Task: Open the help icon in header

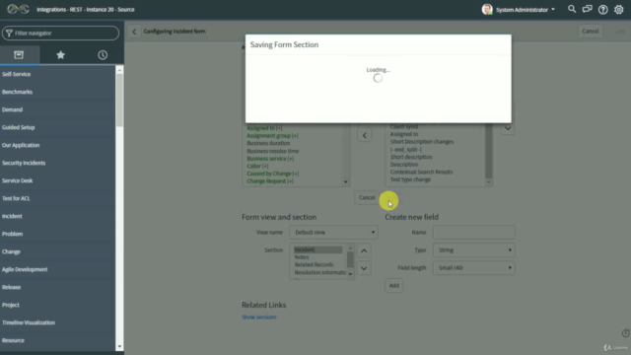Action: [602, 9]
